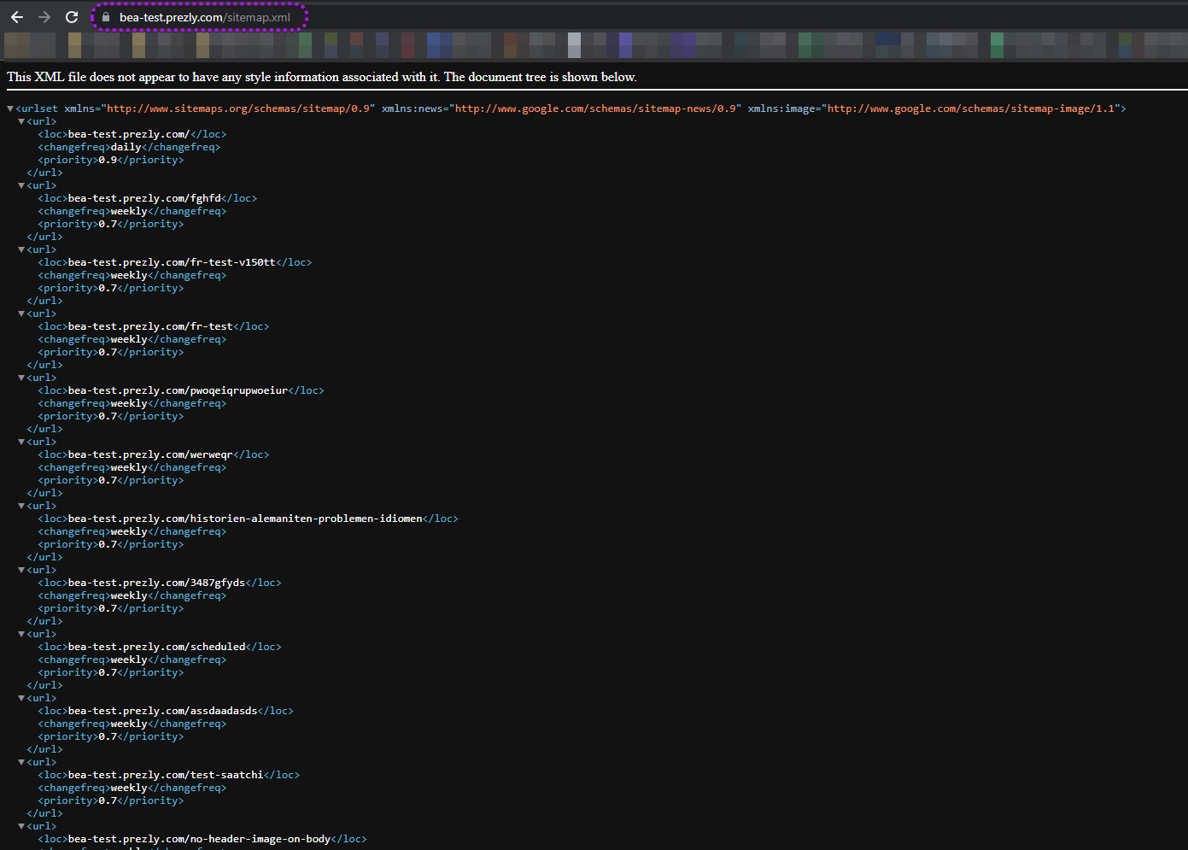Click the loc text bea-test.prezly.com/scheduled

tap(156, 647)
